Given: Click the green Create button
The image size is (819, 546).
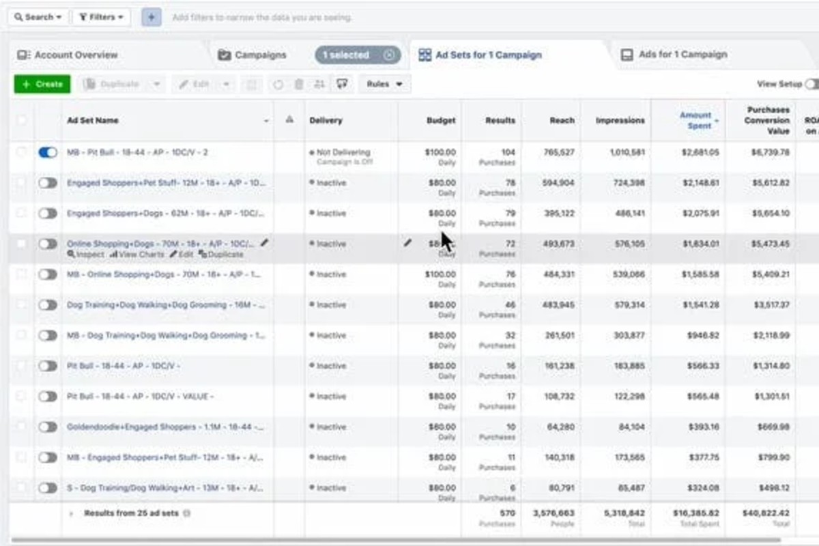Looking at the screenshot, I should (x=41, y=83).
